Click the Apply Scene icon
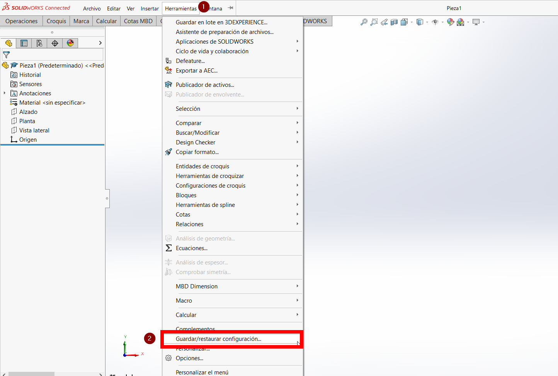The width and height of the screenshot is (558, 376). pos(461,22)
